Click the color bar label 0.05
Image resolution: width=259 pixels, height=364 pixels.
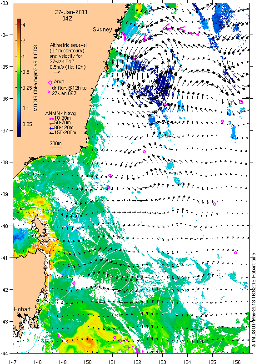pyautogui.click(x=27, y=124)
